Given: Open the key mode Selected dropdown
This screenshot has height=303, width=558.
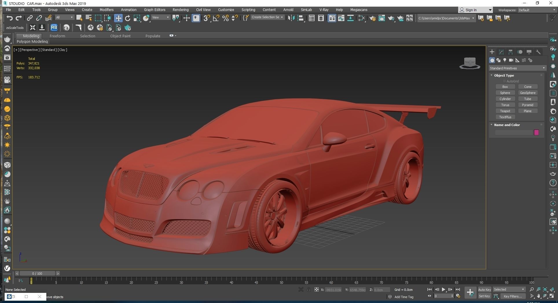Looking at the screenshot, I should point(509,289).
